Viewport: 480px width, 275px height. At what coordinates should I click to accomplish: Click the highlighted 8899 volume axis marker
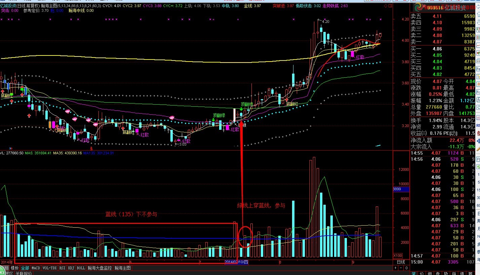(401, 189)
